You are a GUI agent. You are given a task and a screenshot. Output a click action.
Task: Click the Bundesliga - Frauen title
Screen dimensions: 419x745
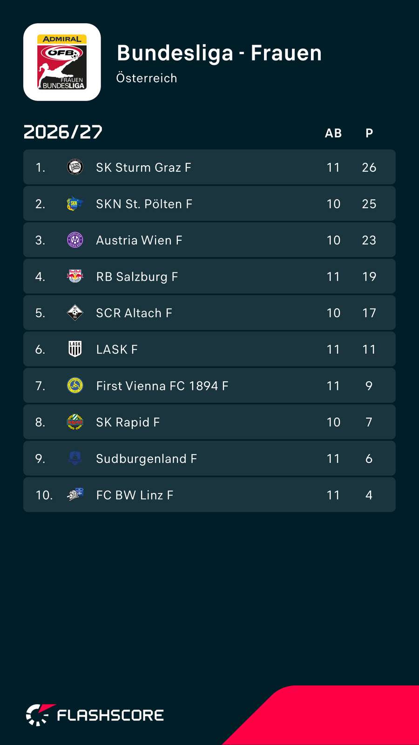[x=219, y=53]
